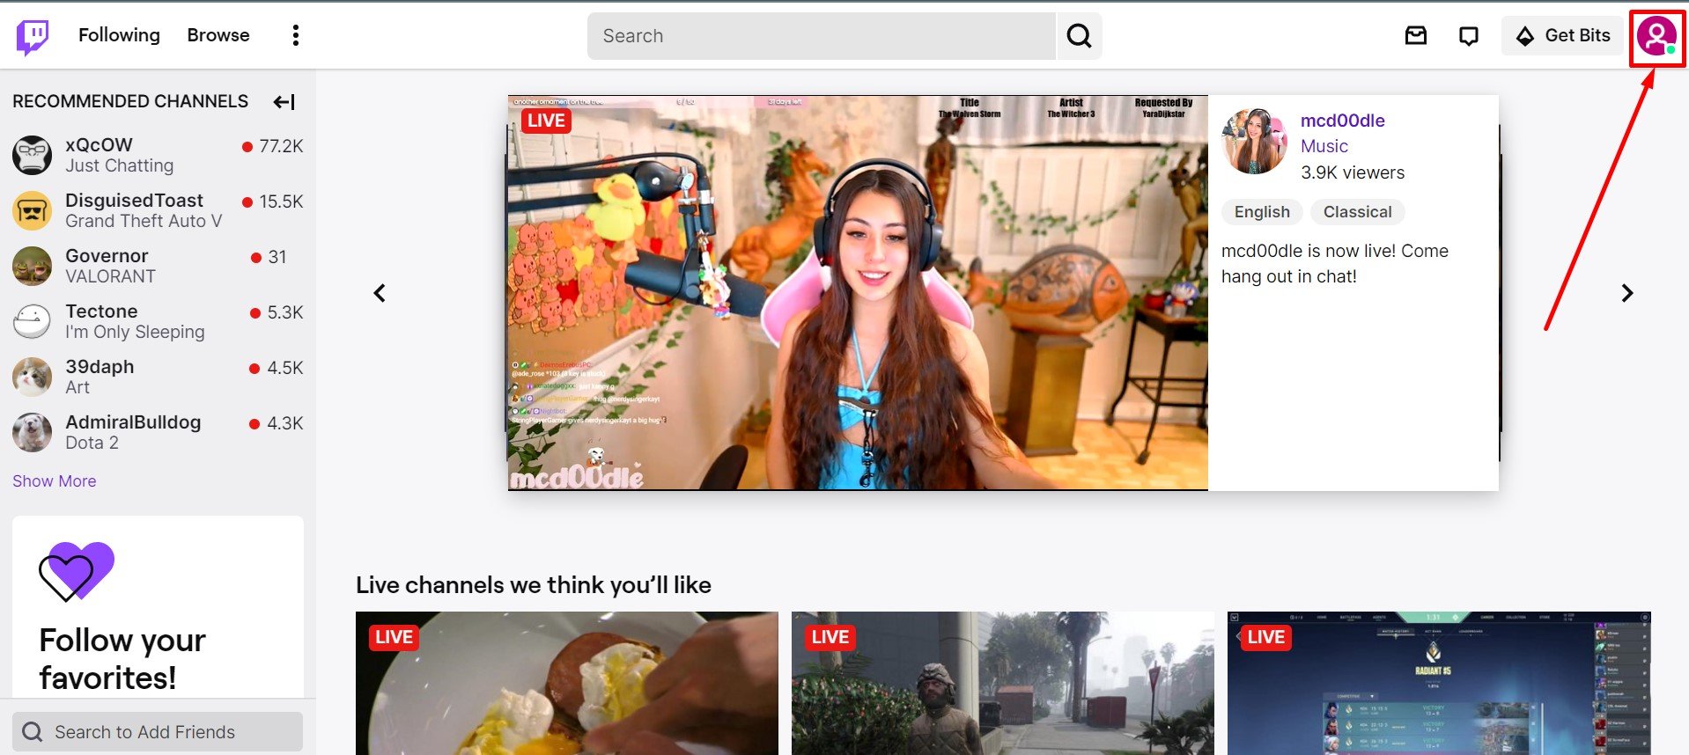The height and width of the screenshot is (755, 1689).
Task: Open the Twitch home logo
Action: click(33, 36)
